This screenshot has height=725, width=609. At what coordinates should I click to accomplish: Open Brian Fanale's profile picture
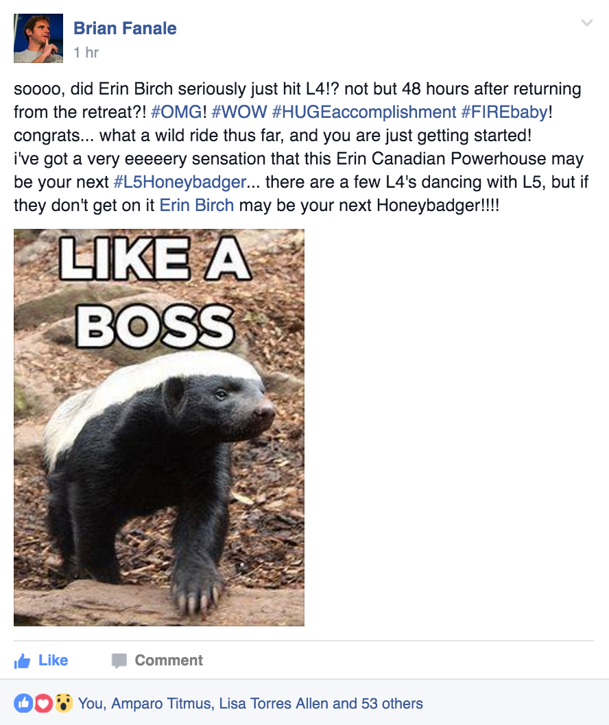[x=38, y=38]
